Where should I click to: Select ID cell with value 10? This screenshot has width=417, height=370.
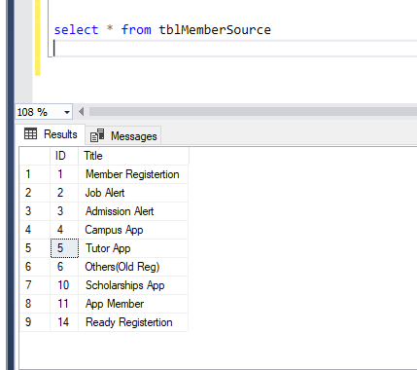click(64, 285)
